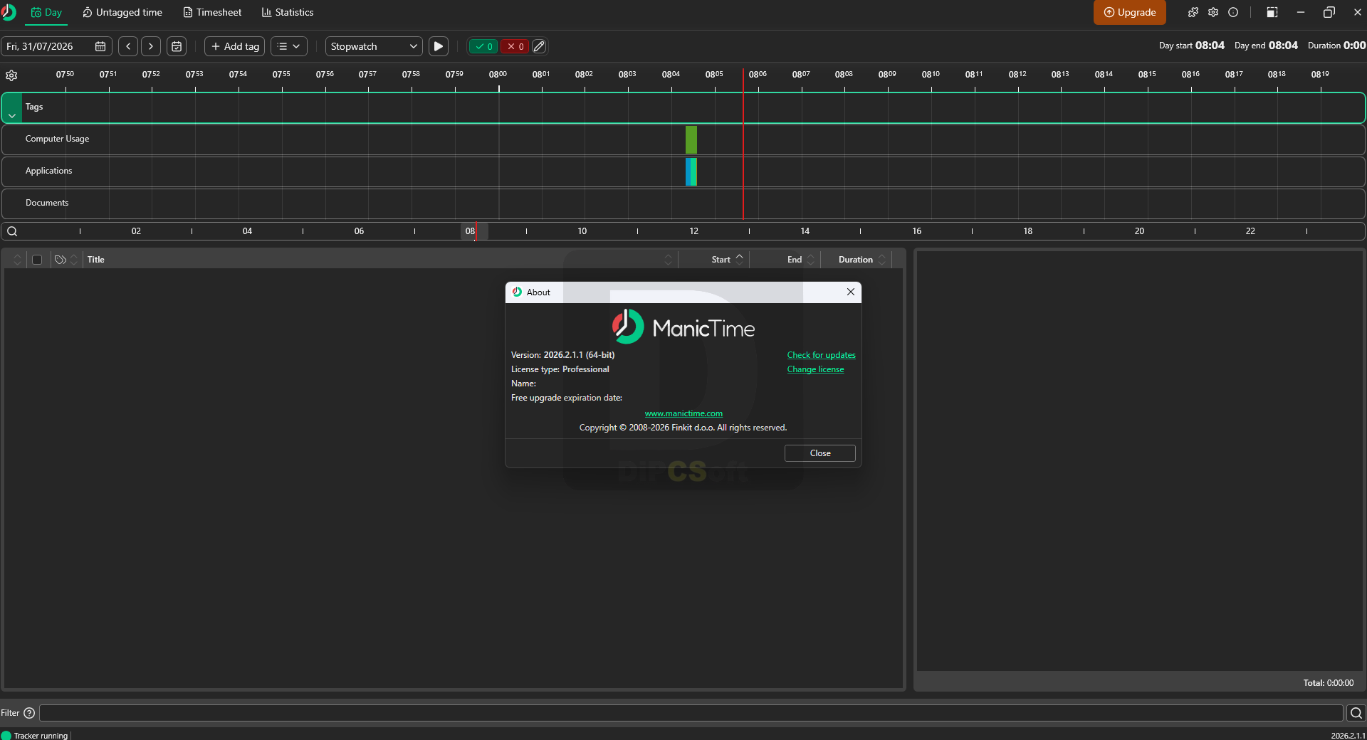Toggle the layout panel icon in title bar
The width and height of the screenshot is (1367, 740).
(1272, 12)
